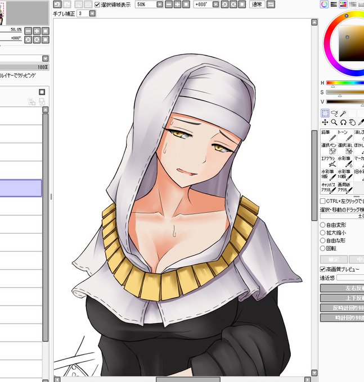This screenshot has width=364, height=382.
Task: Select 回転 radio option
Action: [x=323, y=248]
